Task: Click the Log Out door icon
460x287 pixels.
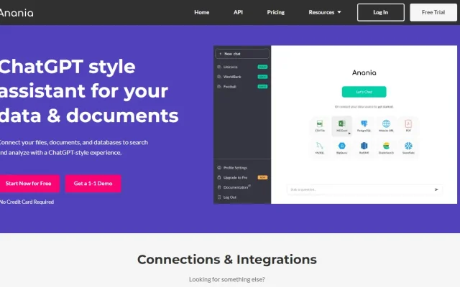Action: 218,197
